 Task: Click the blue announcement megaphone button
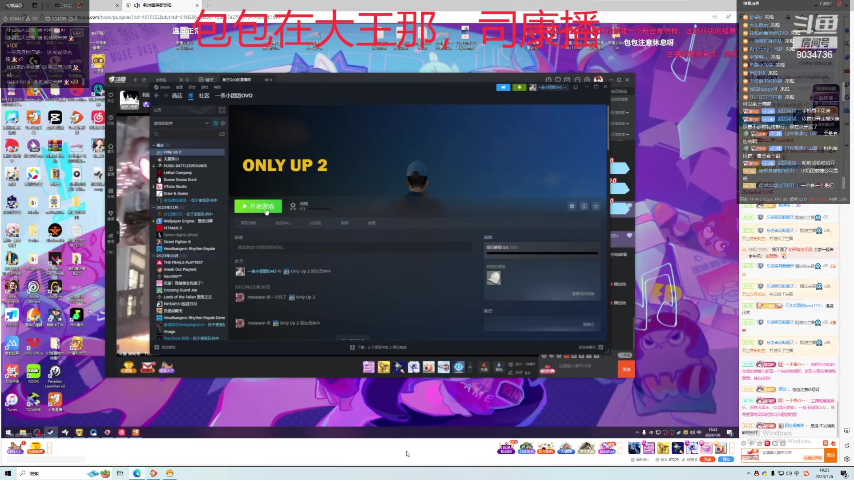(503, 87)
